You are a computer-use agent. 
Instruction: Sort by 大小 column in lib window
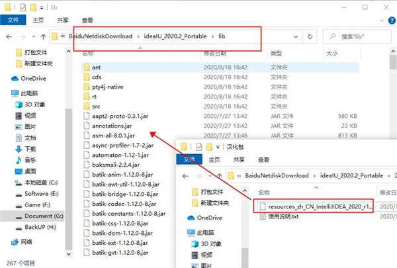332,53
